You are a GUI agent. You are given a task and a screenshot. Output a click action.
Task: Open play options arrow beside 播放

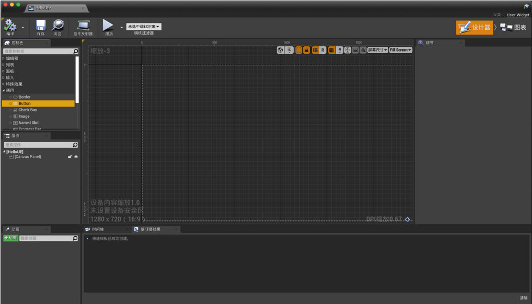click(x=121, y=28)
